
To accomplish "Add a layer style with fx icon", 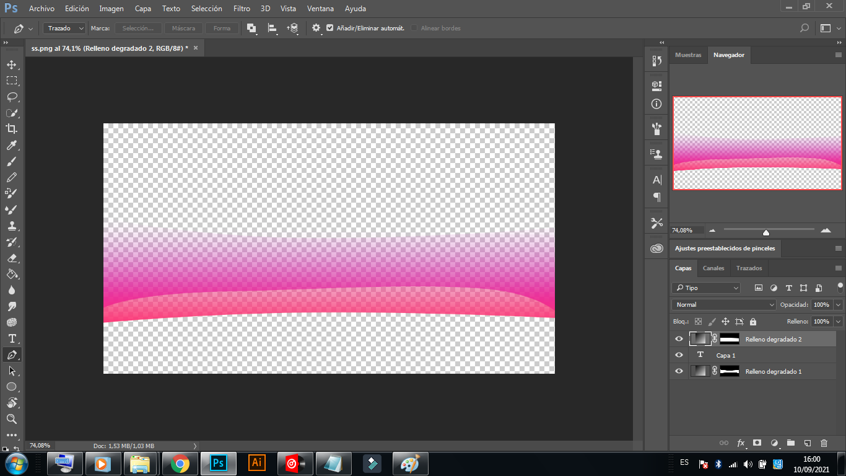I will [x=741, y=443].
